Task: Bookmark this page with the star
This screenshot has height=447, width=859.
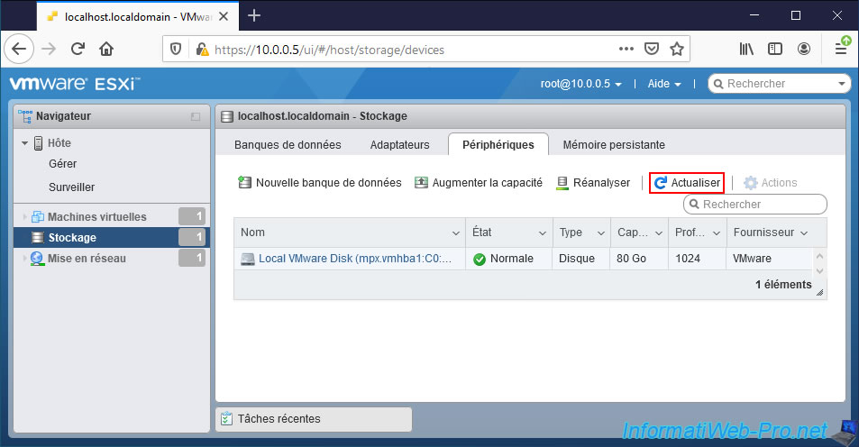Action: [677, 50]
